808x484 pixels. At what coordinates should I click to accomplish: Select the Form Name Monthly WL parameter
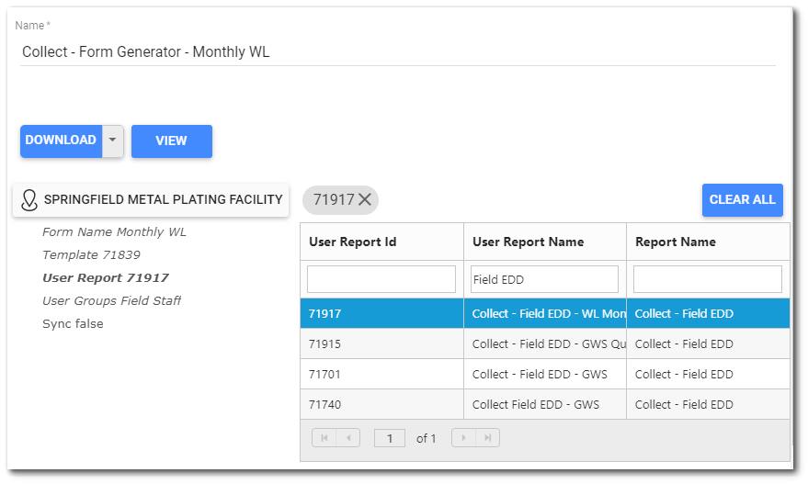[x=114, y=232]
